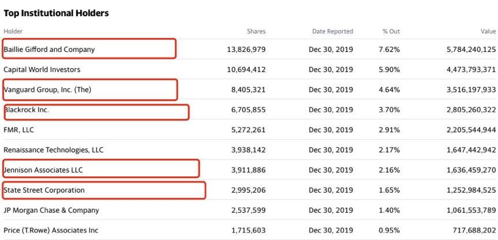Click the Date Reported column header

(332, 31)
